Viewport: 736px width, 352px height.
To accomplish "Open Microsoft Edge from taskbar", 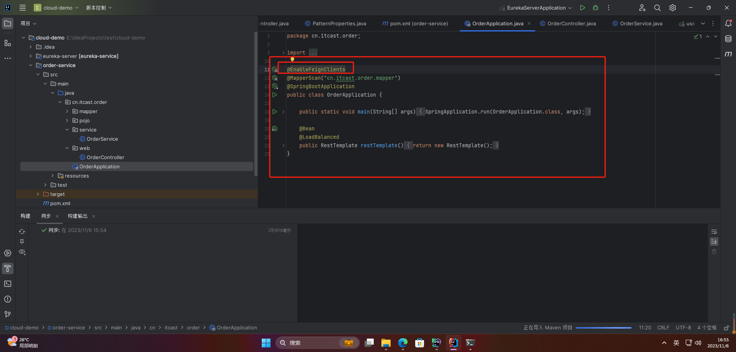I will pyautogui.click(x=403, y=343).
